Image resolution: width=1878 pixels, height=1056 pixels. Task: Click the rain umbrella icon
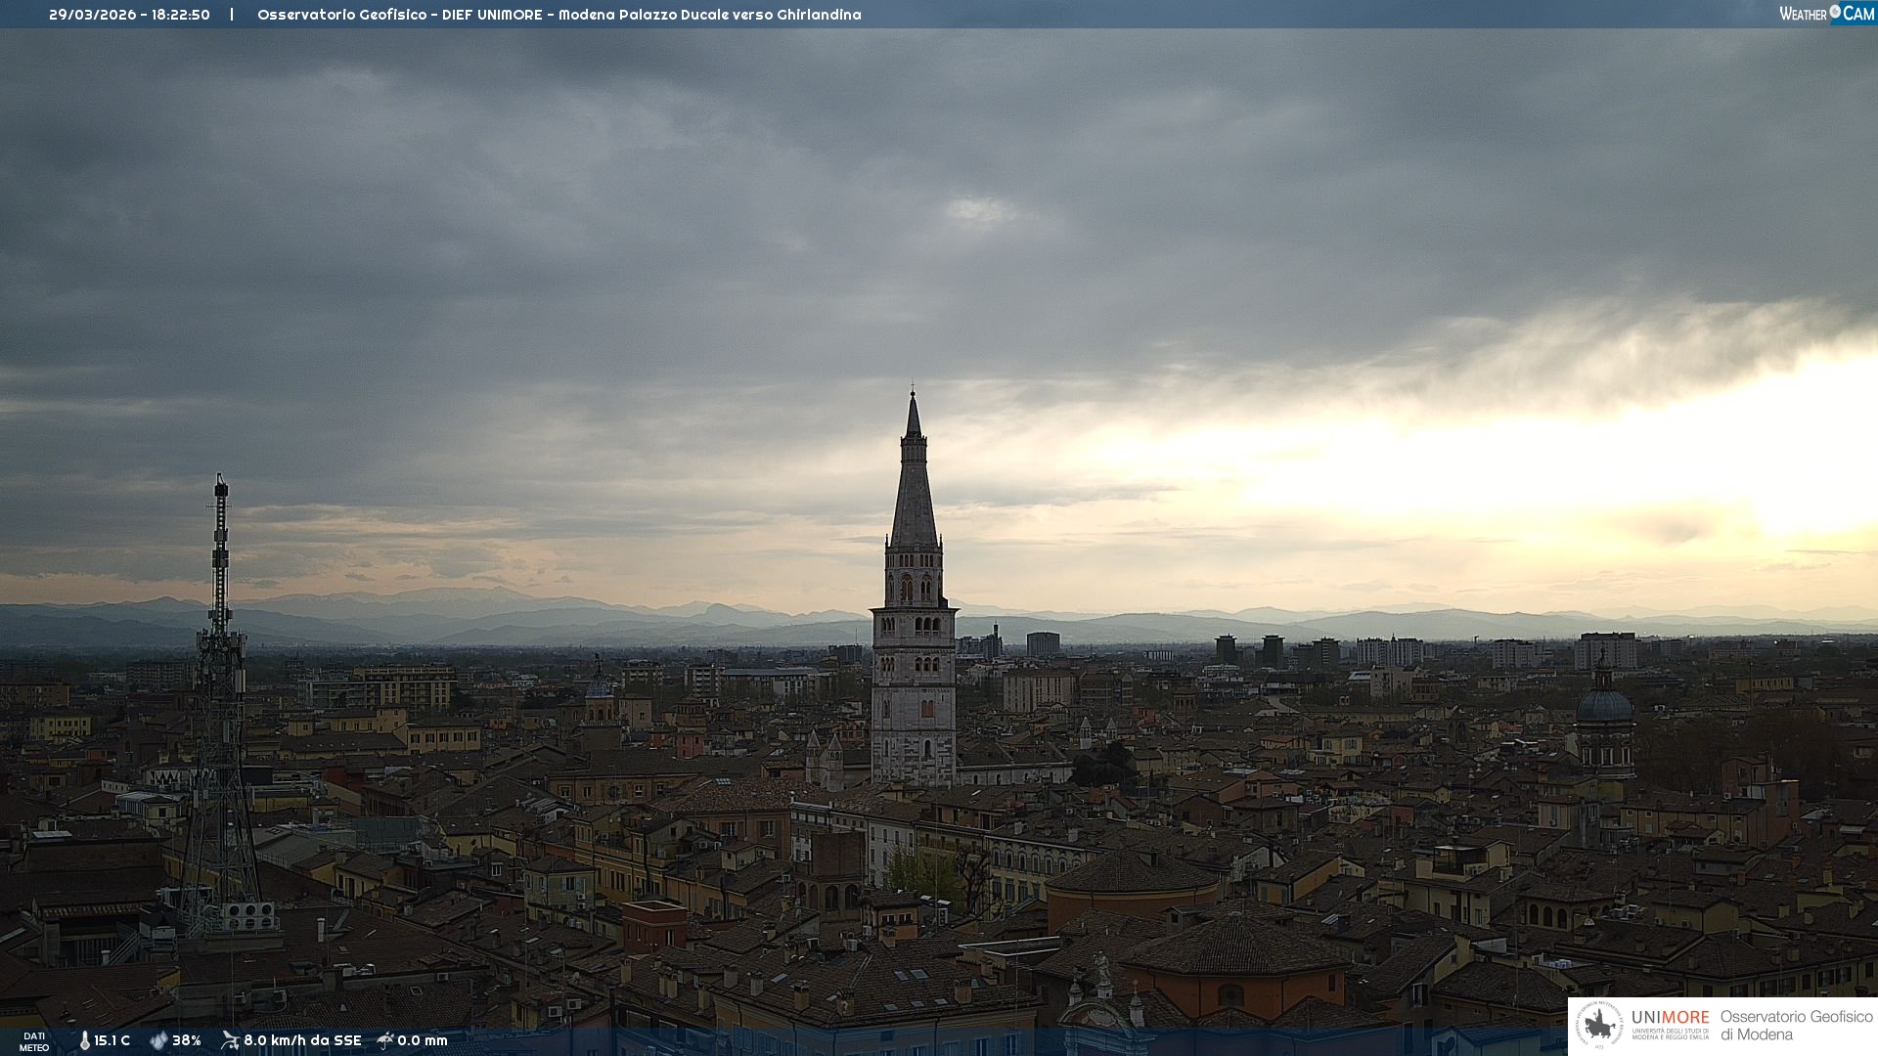(x=385, y=1040)
